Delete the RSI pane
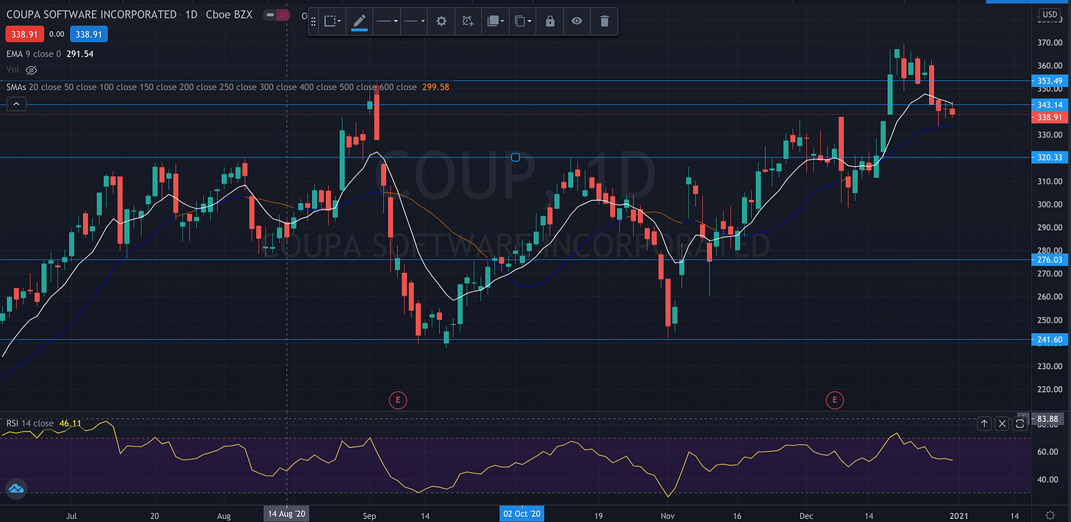The height and width of the screenshot is (522, 1071). coord(1002,423)
